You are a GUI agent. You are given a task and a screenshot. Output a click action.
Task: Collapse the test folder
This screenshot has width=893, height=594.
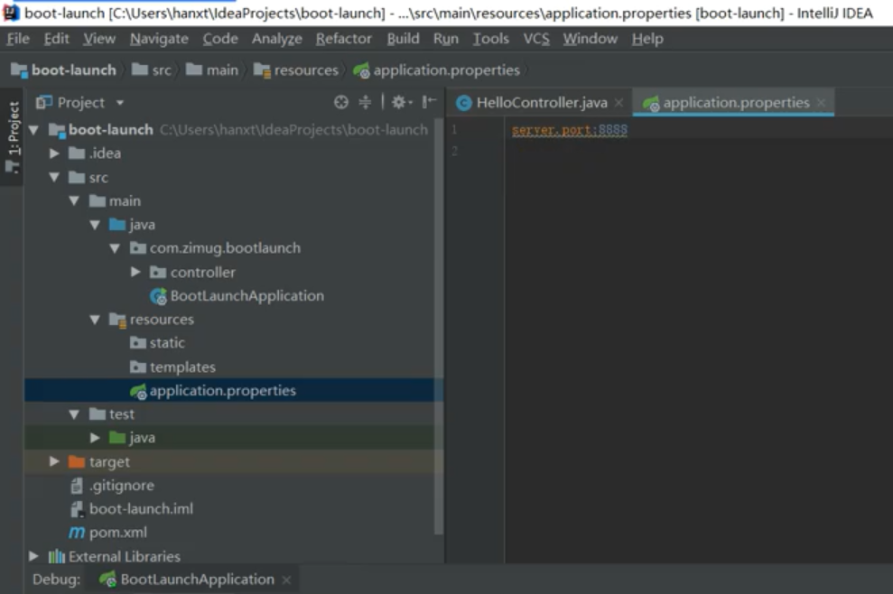point(74,414)
